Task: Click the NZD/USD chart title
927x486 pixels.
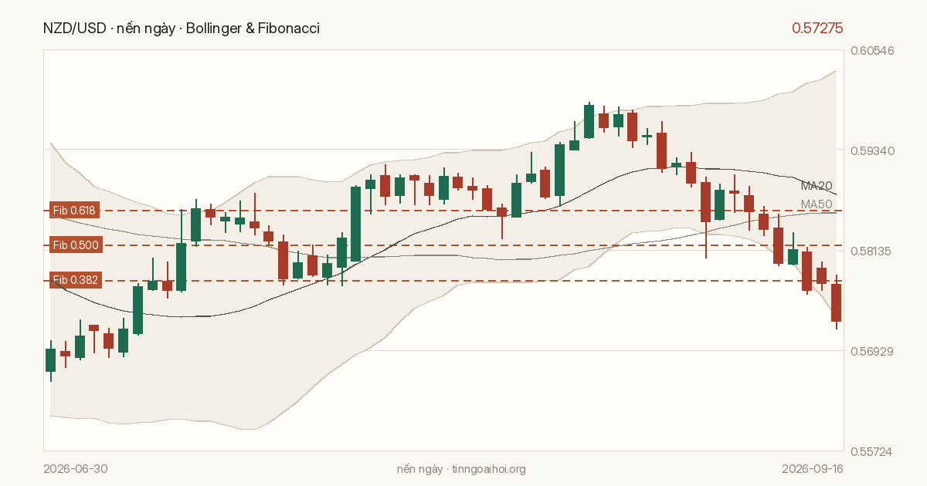Action: click(182, 29)
